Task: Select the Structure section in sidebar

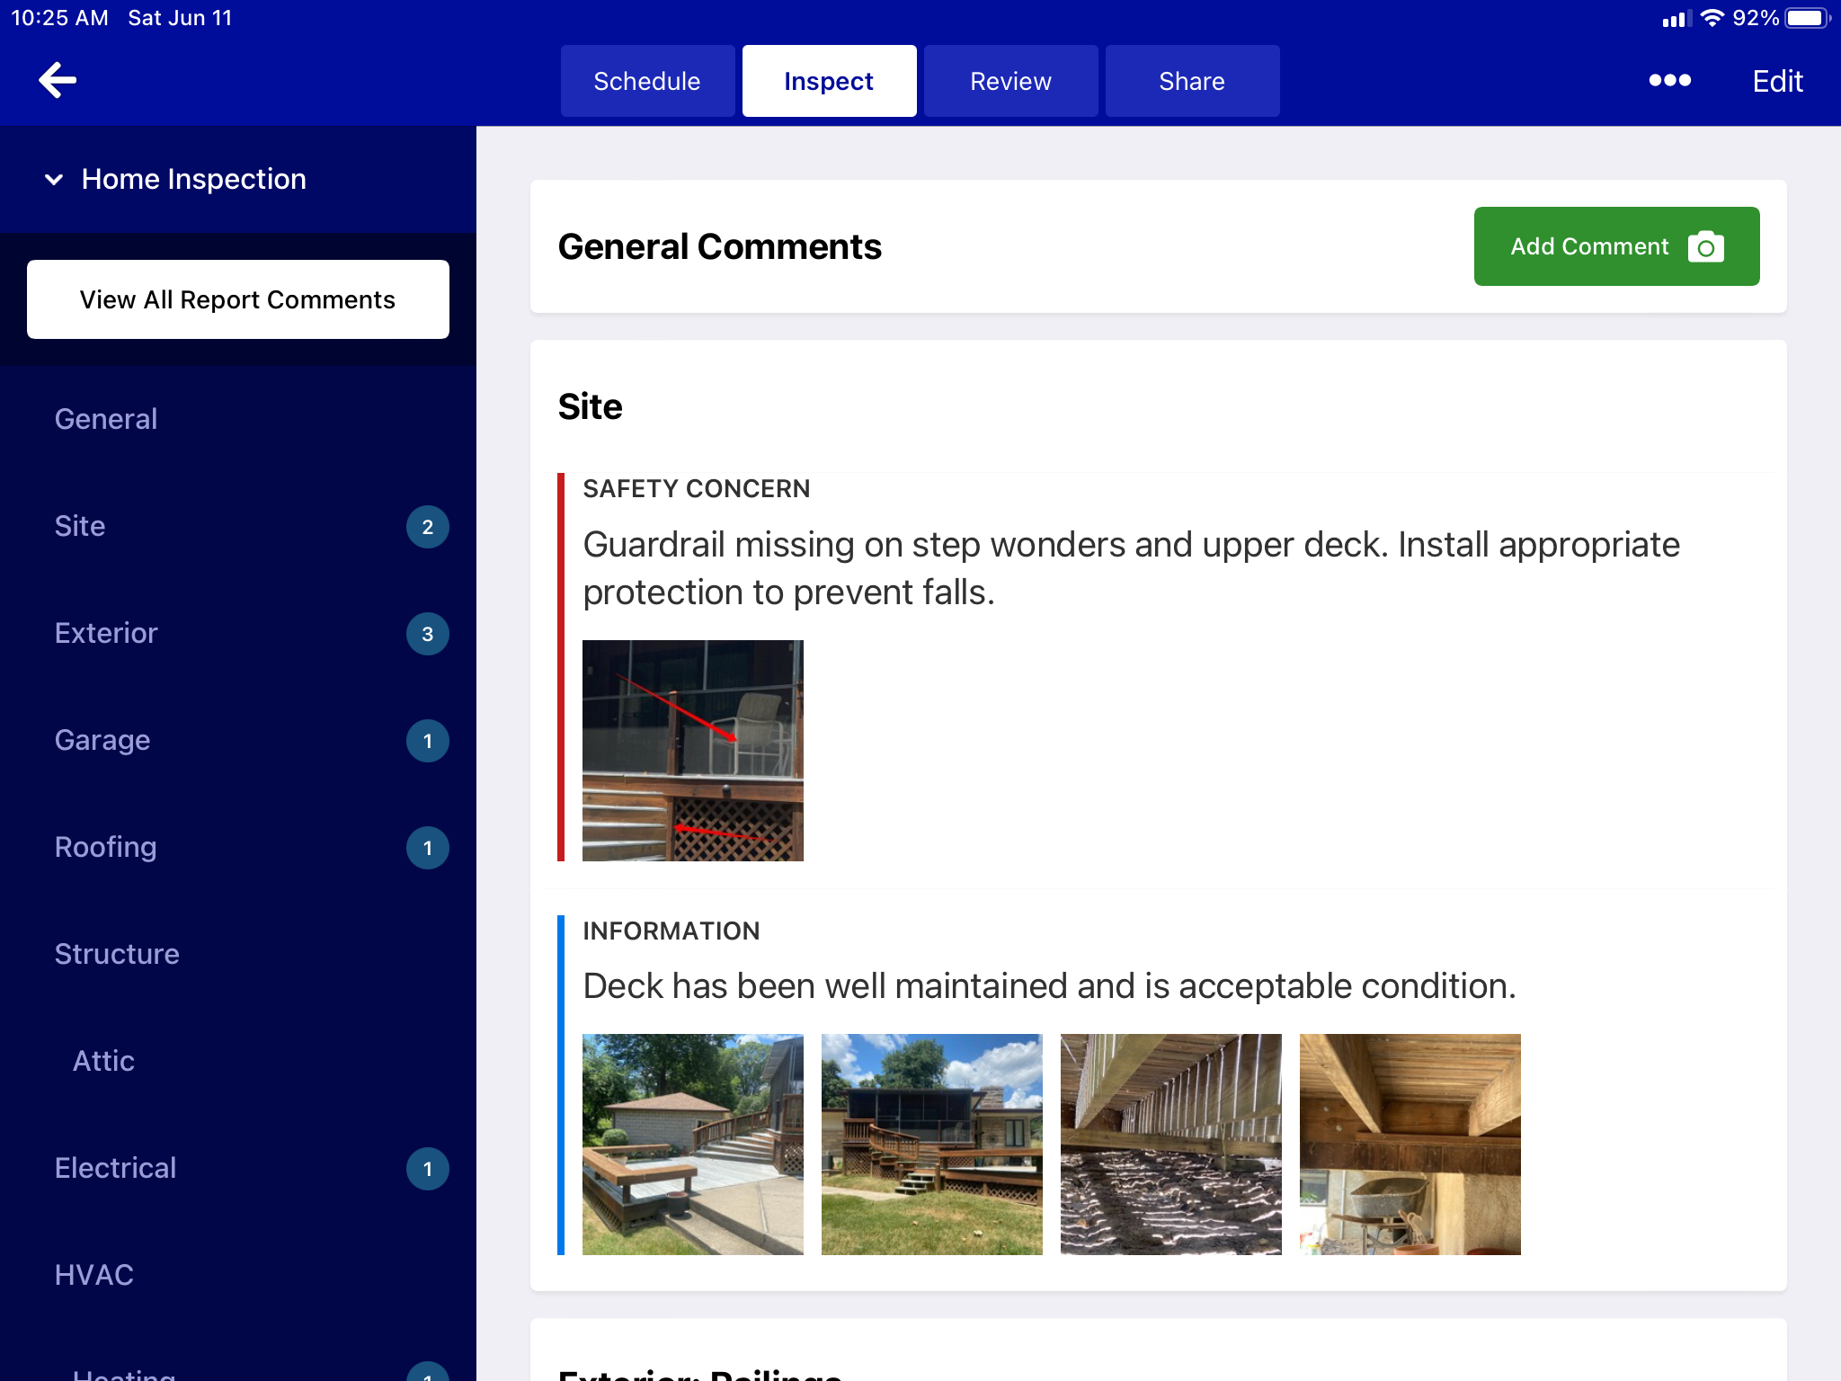Action: pyautogui.click(x=117, y=954)
